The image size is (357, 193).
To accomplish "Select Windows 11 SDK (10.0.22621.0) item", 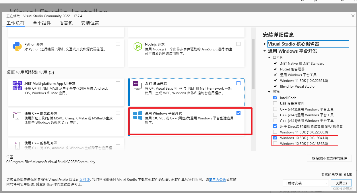I will tap(304, 80).
